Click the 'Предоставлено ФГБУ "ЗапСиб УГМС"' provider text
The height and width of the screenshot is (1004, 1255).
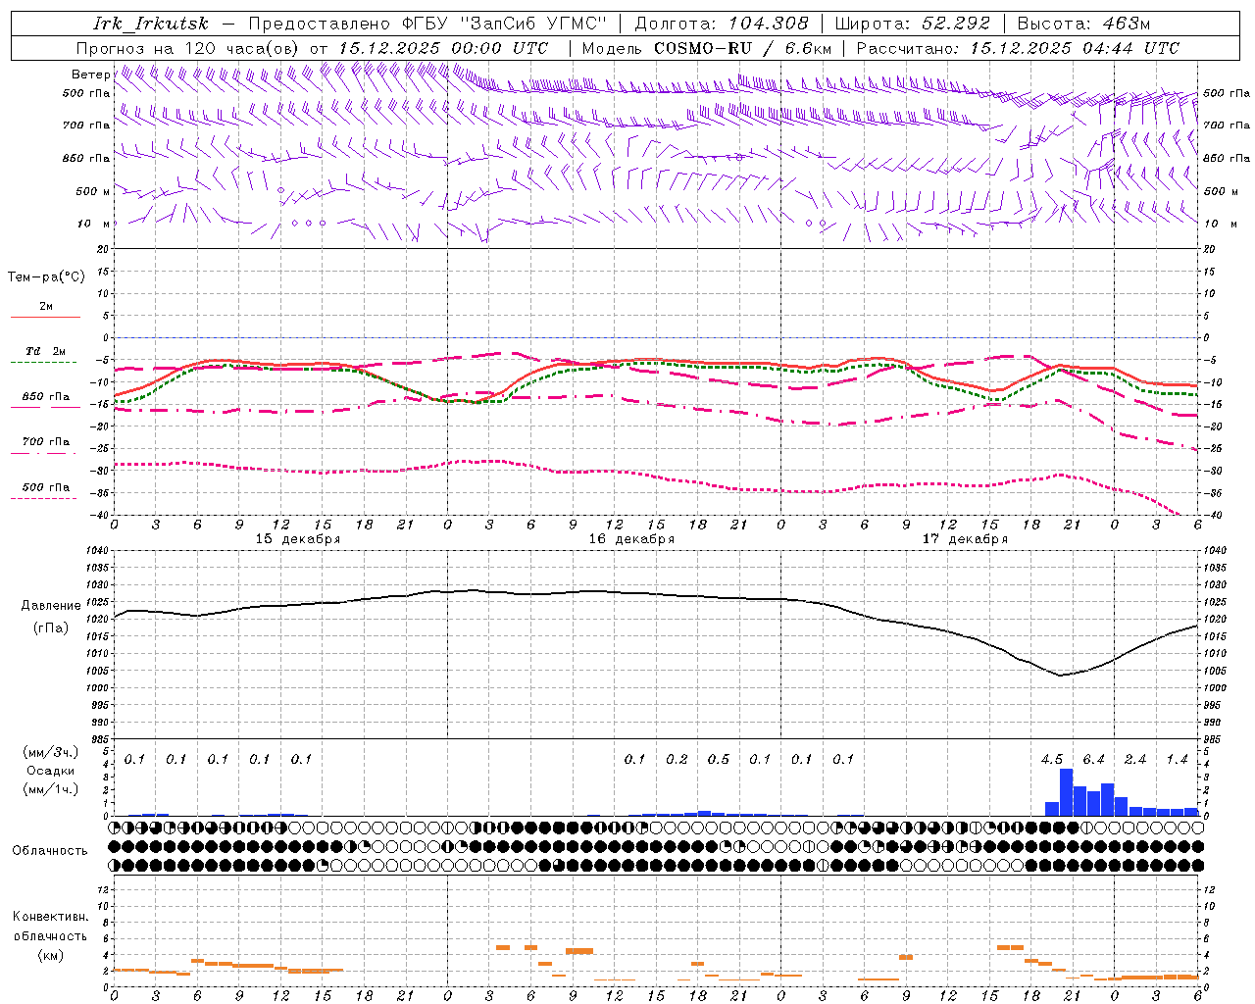pyautogui.click(x=427, y=24)
